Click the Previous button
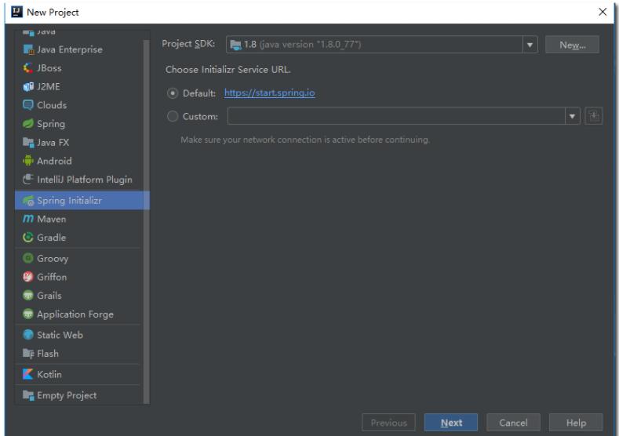Screen dimensions: 619x436 pos(388,423)
